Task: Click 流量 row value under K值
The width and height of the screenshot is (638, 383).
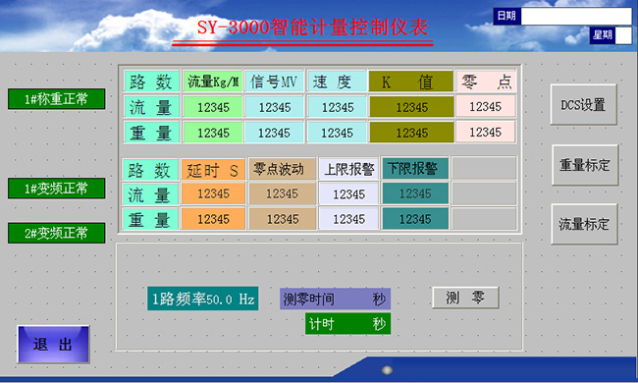Action: coord(411,107)
